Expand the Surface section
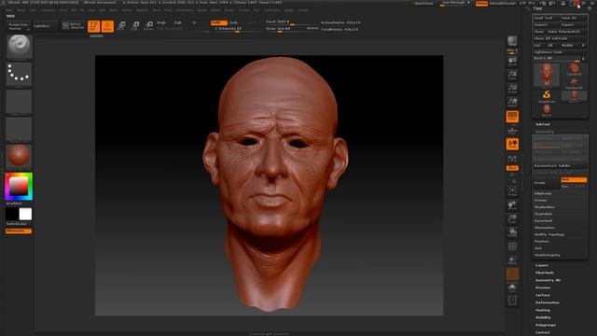This screenshot has width=597, height=336. pos(543,295)
